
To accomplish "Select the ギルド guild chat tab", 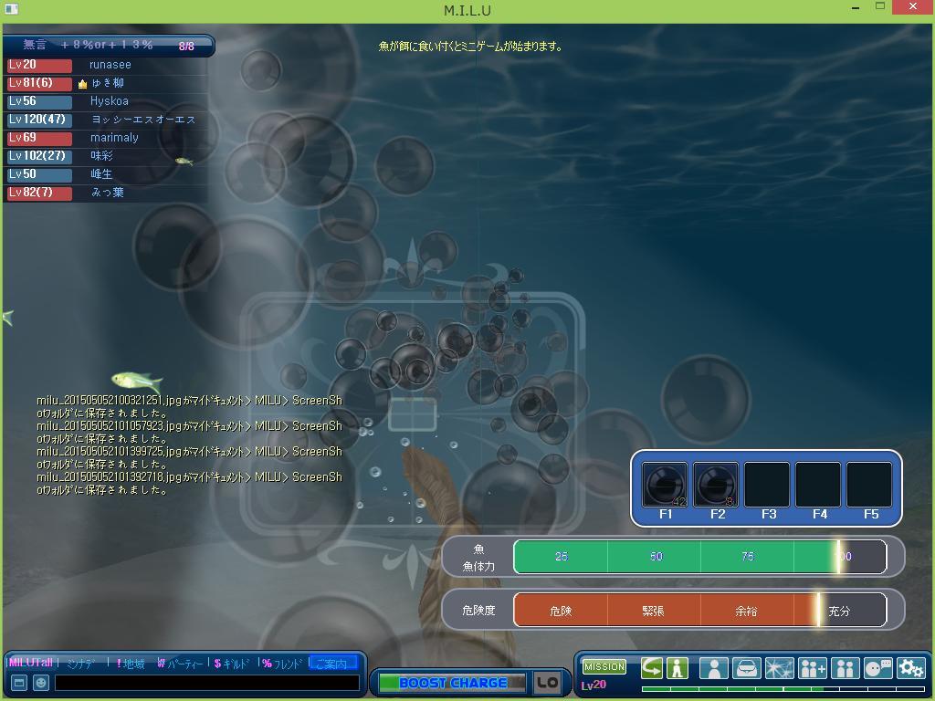I will tap(232, 664).
